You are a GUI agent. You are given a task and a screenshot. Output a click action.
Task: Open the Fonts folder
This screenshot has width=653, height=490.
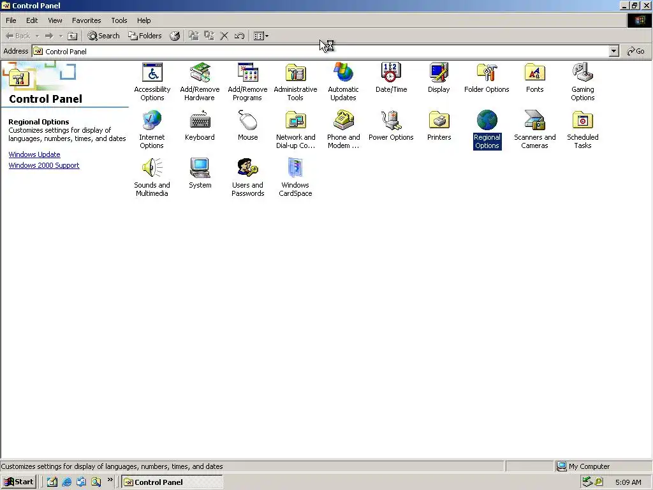click(535, 78)
